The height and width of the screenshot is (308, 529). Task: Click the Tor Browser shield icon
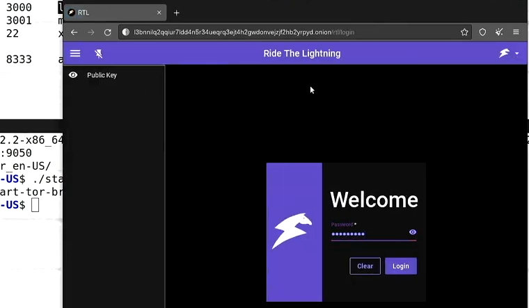482,32
